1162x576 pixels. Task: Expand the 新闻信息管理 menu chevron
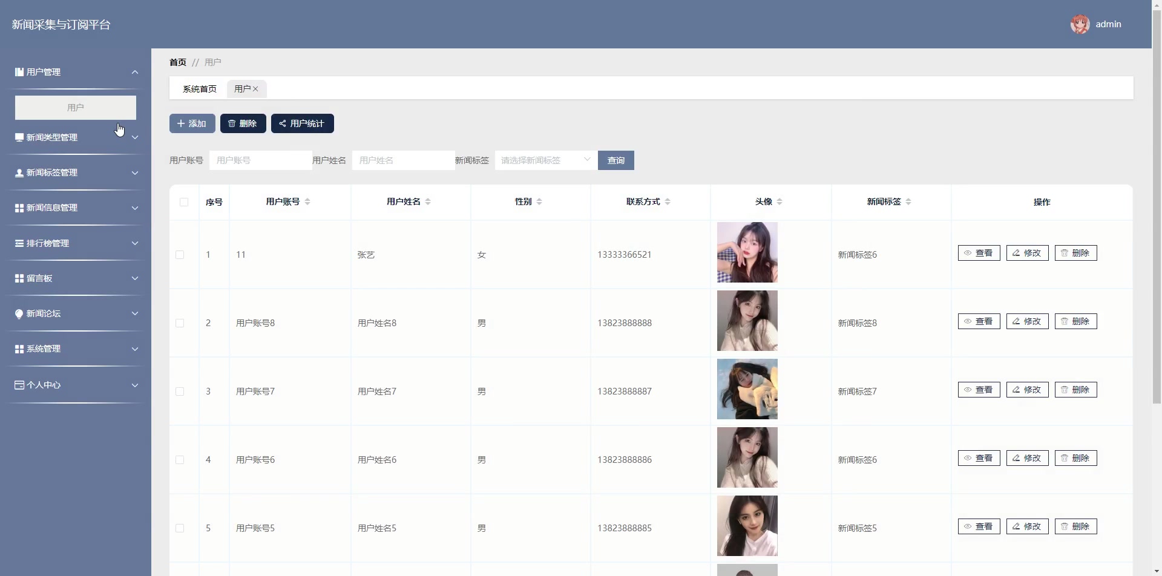coord(135,208)
